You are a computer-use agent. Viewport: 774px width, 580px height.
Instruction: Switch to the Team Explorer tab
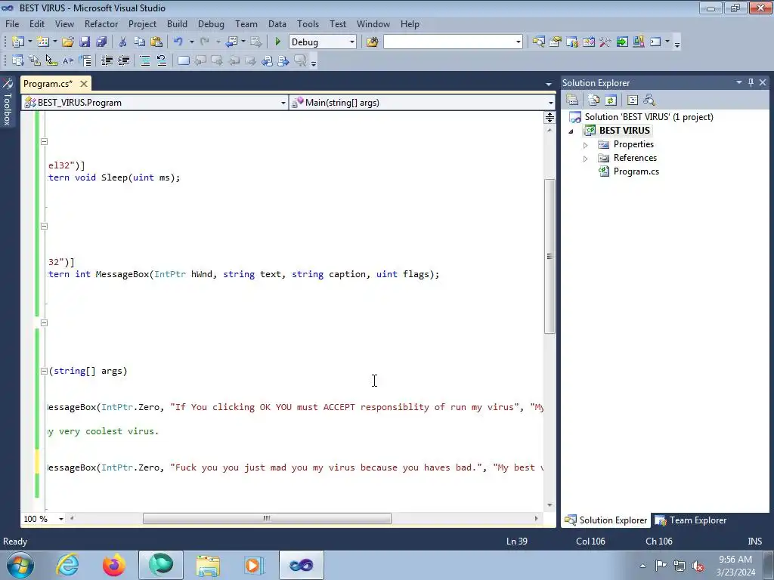[x=691, y=520]
